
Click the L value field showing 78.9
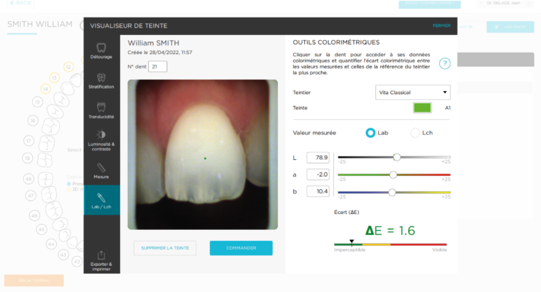click(x=318, y=158)
